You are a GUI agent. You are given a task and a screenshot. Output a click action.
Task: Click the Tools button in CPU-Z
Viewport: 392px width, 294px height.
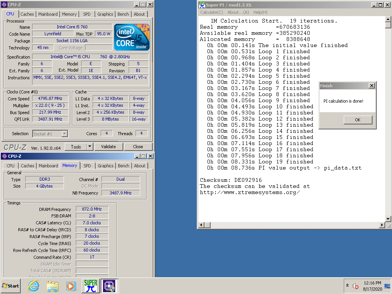coord(76,147)
